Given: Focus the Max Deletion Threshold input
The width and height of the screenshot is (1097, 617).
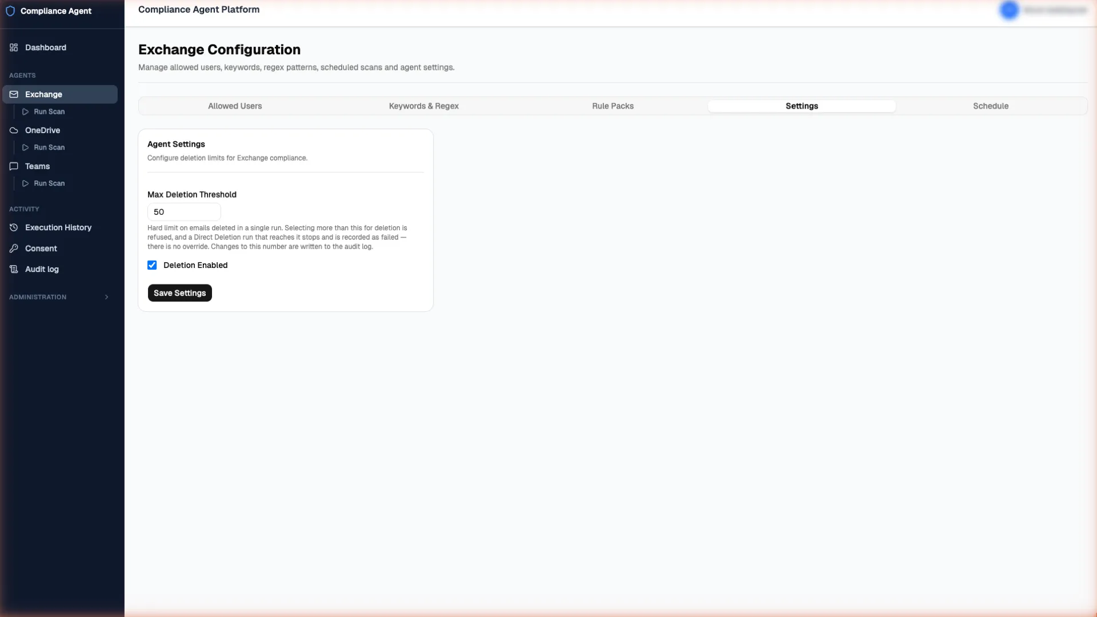Looking at the screenshot, I should point(184,212).
